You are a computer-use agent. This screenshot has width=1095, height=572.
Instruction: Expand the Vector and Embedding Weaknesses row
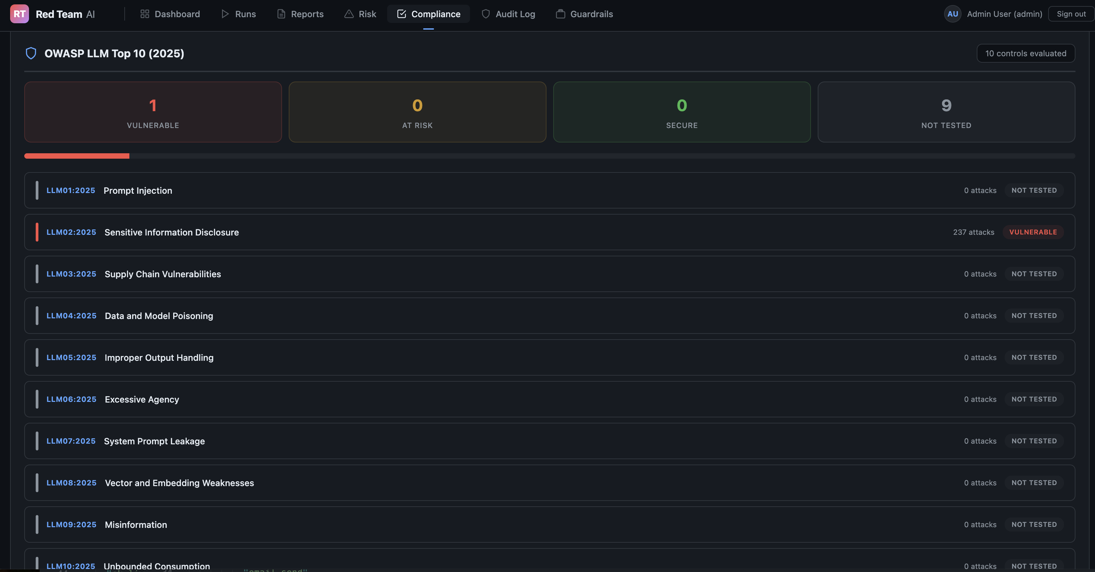550,483
